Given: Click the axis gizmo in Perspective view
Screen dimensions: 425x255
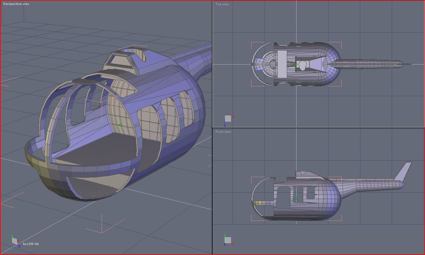Looking at the screenshot, I should [x=16, y=241].
